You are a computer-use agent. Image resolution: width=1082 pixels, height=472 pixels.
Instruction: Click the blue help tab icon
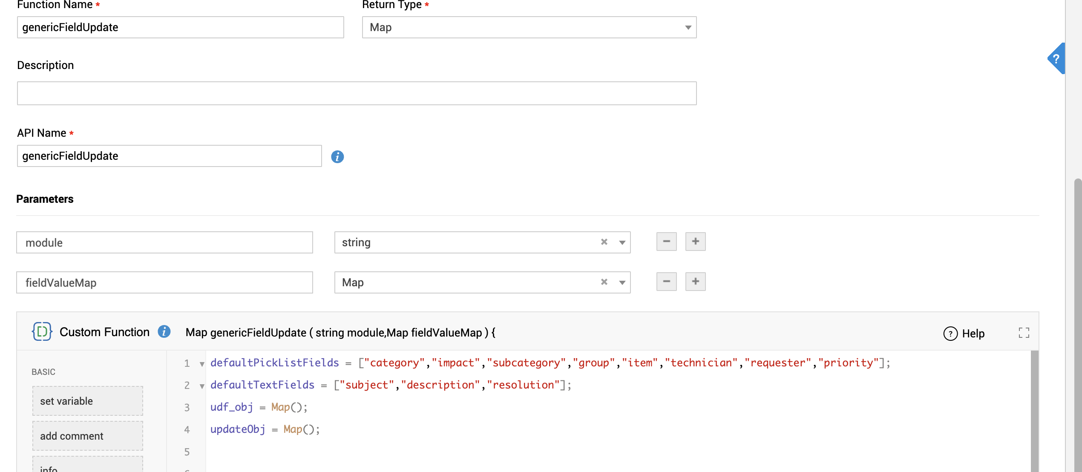point(1056,59)
